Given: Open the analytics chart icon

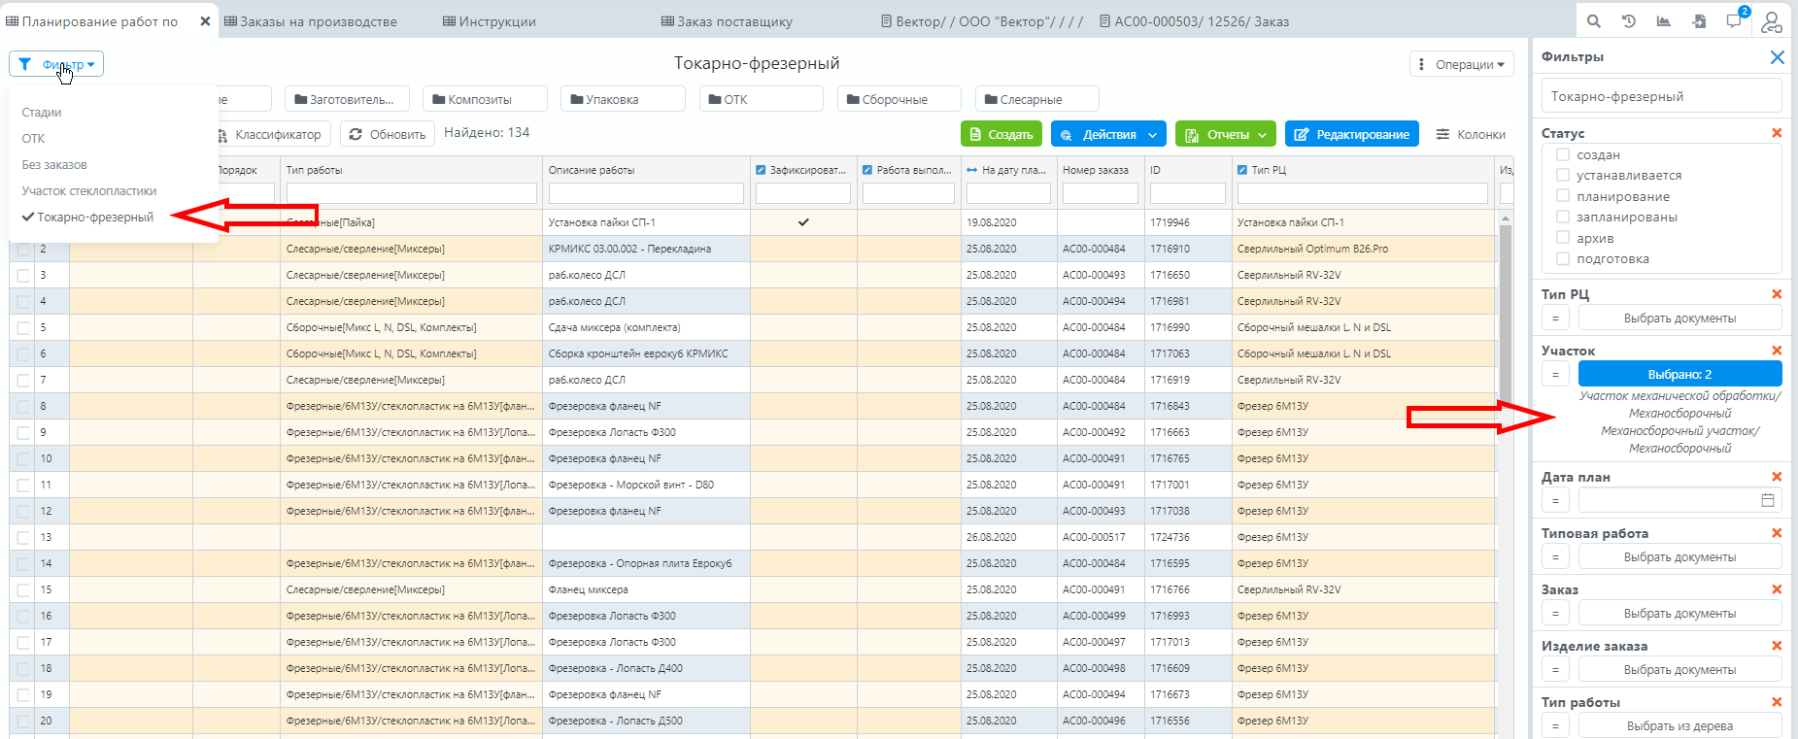Looking at the screenshot, I should point(1664,21).
